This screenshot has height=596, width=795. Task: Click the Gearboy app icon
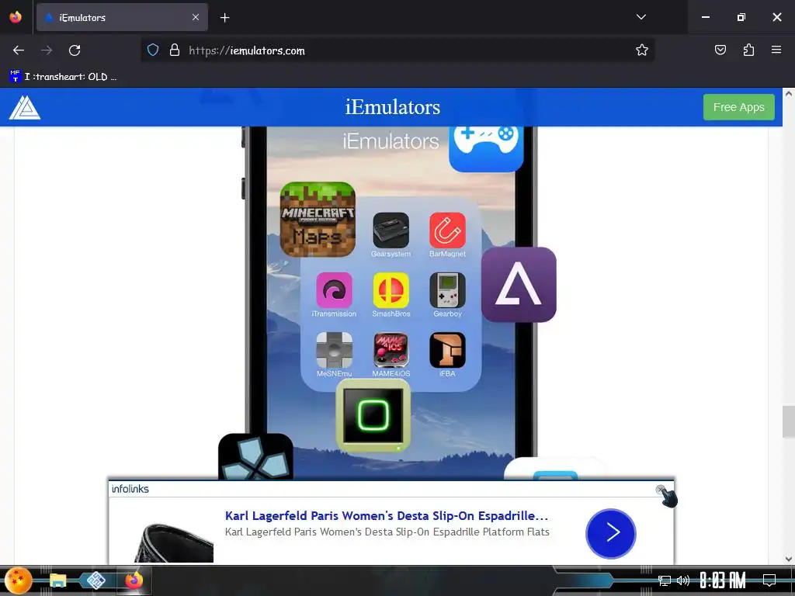click(x=447, y=290)
